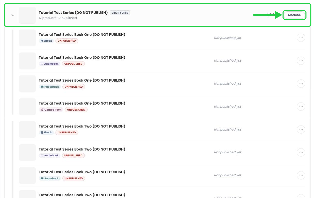Click the Ebook badge on Book One

pyautogui.click(x=46, y=41)
